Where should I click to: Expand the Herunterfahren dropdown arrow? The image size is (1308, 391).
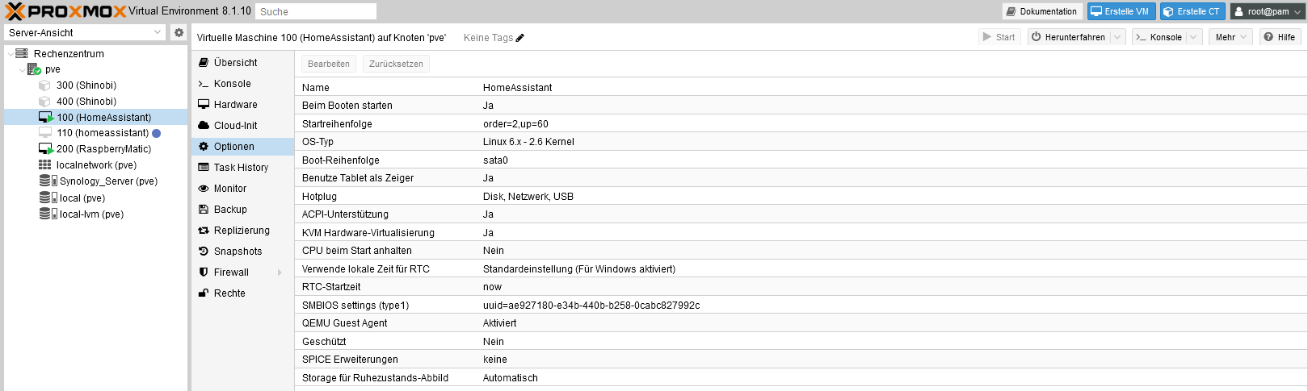pyautogui.click(x=1117, y=37)
